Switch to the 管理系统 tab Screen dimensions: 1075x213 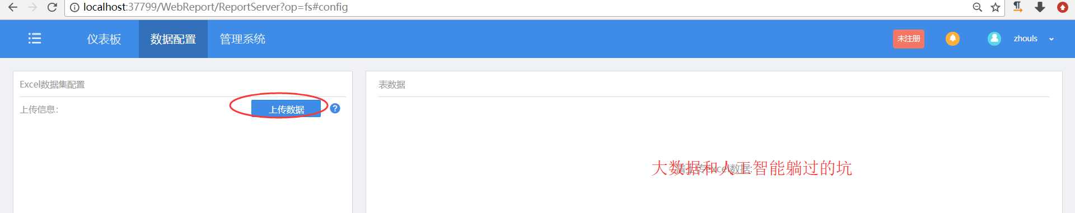242,39
